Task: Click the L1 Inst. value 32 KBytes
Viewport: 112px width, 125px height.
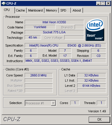Action: pos(92,80)
